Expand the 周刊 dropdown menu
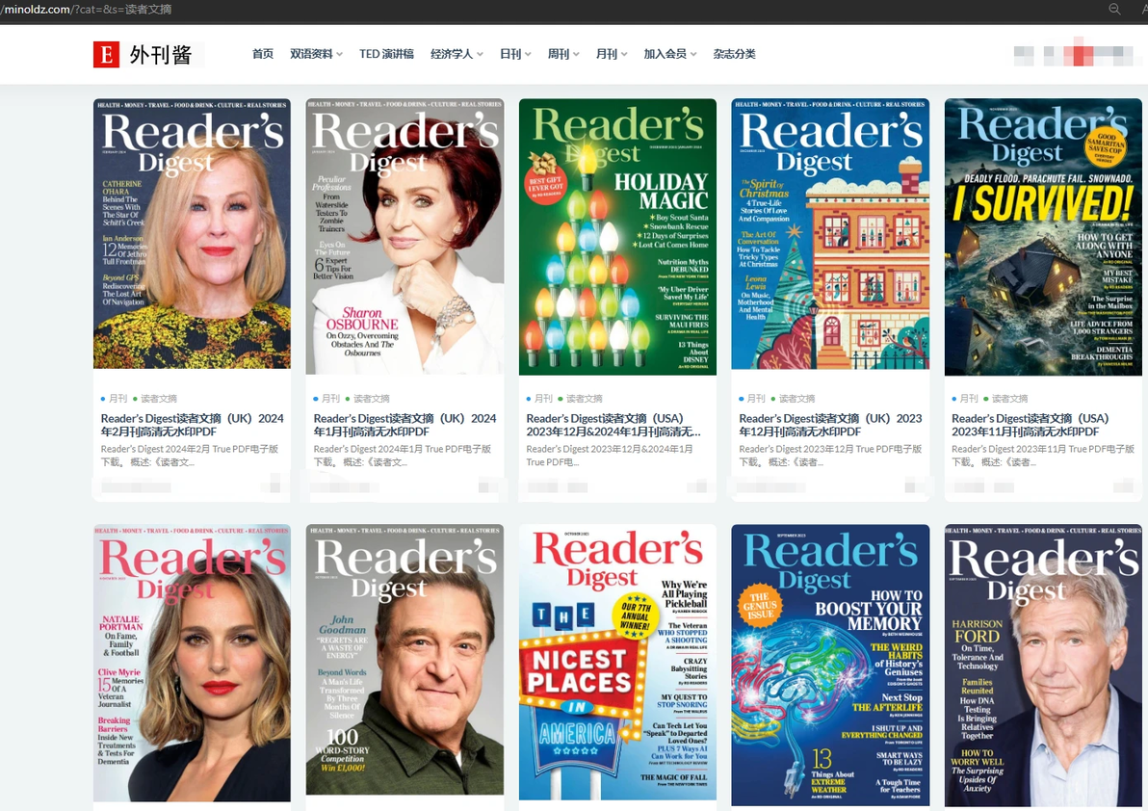Screen dimensions: 1148x811 click(563, 54)
